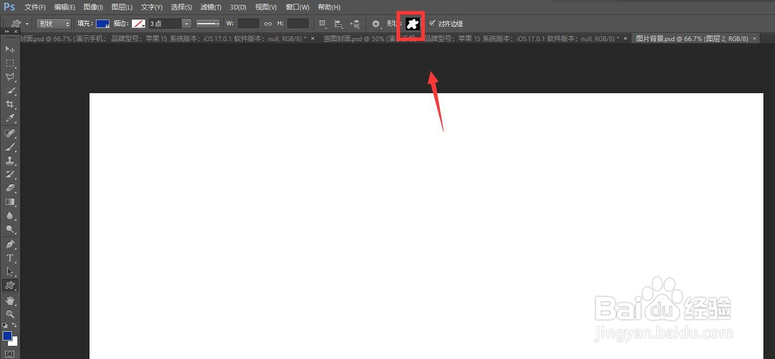This screenshot has height=359, width=775.
Task: Select the Eraser tool
Action: pos(10,188)
